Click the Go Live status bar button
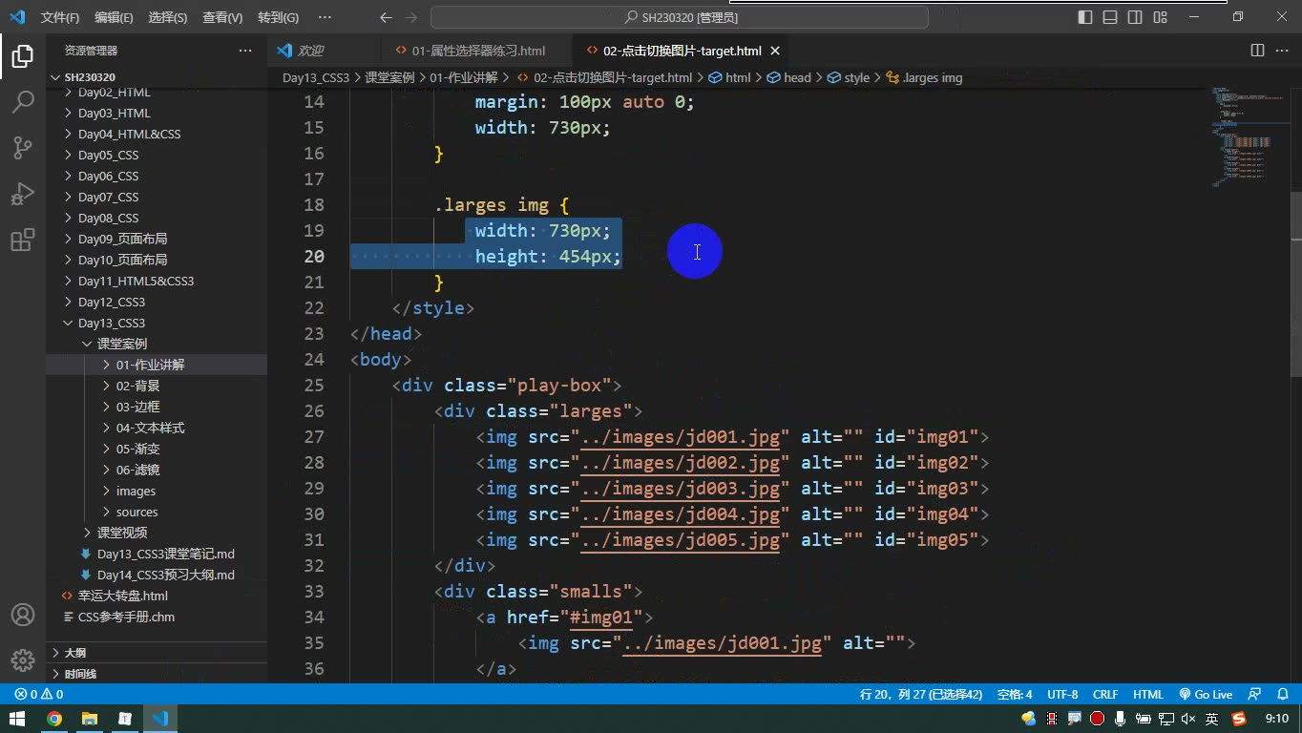The height and width of the screenshot is (733, 1302). point(1206,694)
